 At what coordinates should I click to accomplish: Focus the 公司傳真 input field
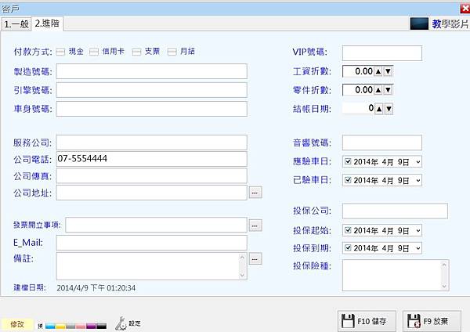coord(152,175)
